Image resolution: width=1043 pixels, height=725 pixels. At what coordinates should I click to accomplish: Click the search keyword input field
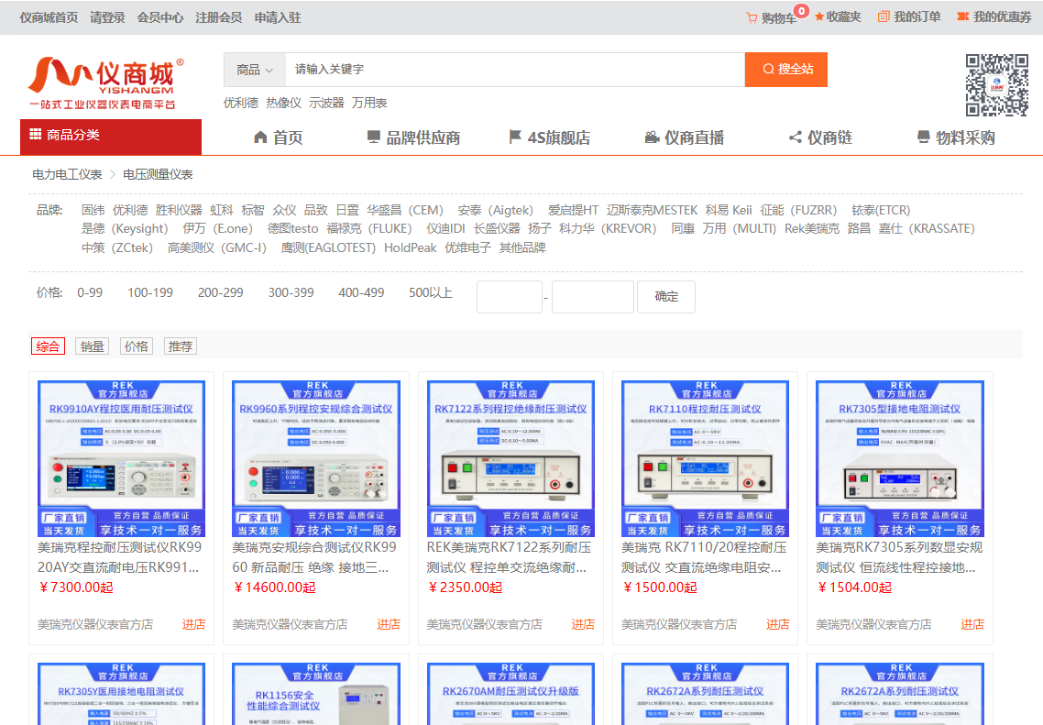click(x=513, y=70)
